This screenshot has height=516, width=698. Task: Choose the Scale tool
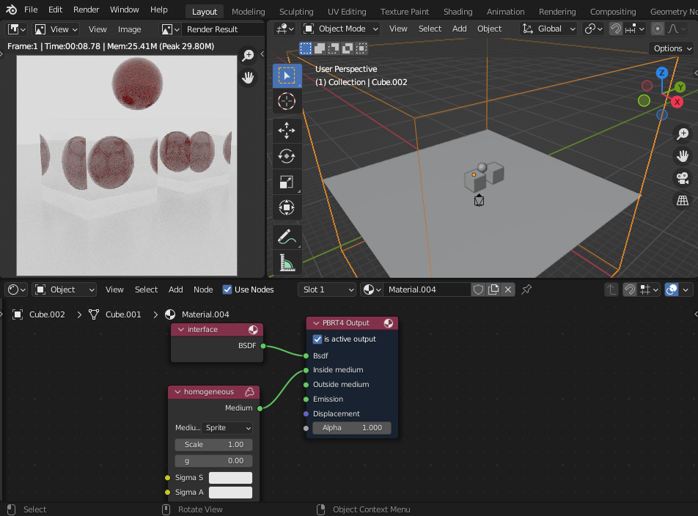point(287,183)
